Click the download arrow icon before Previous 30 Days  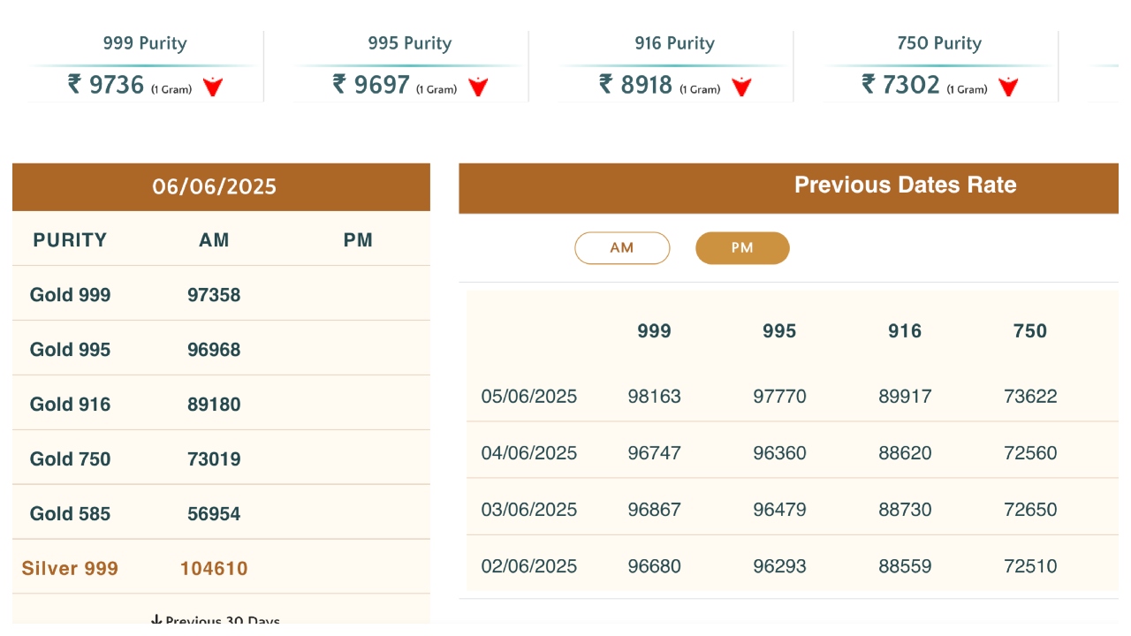click(156, 621)
